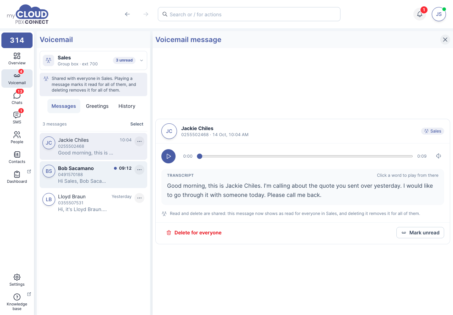This screenshot has width=453, height=315.
Task: Open Bob Sacamano's unread voicemail
Action: pos(93,175)
